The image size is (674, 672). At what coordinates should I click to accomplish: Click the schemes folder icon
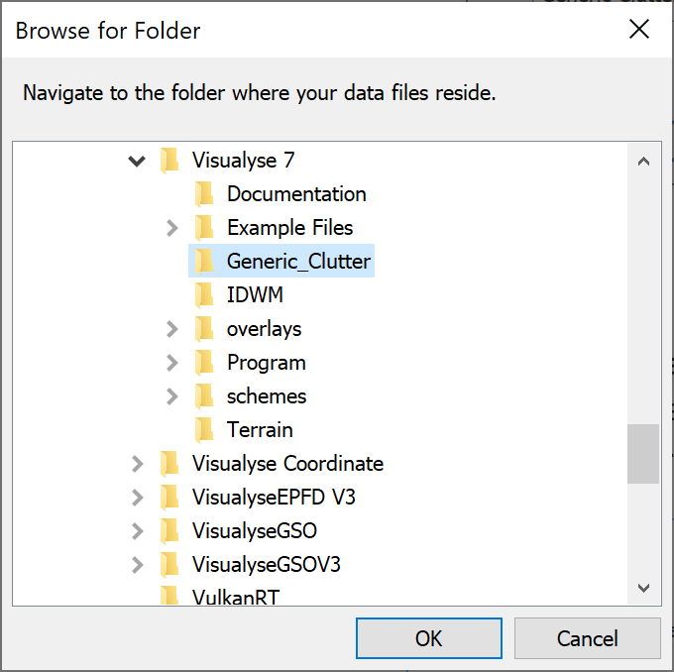204,396
